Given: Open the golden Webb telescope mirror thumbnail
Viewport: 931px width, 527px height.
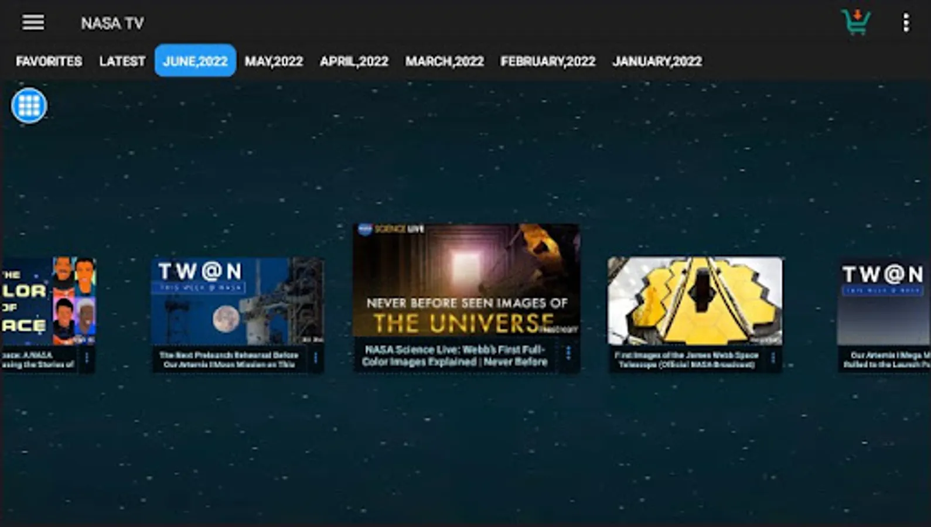Looking at the screenshot, I should (694, 300).
